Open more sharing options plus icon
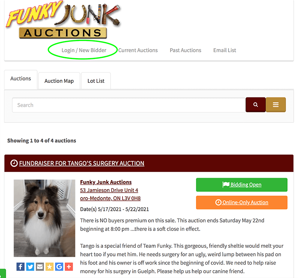Viewport: 298px width, 278px height. [69, 266]
